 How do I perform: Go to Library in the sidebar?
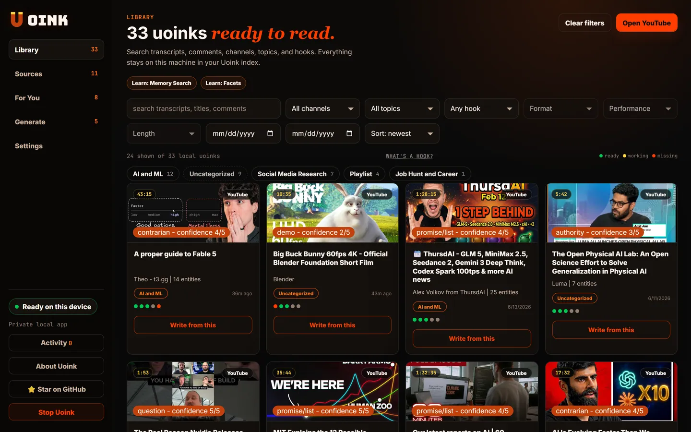56,49
